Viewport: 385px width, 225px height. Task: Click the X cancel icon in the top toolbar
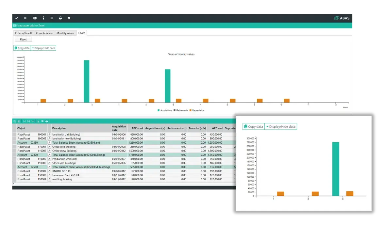(x=25, y=18)
